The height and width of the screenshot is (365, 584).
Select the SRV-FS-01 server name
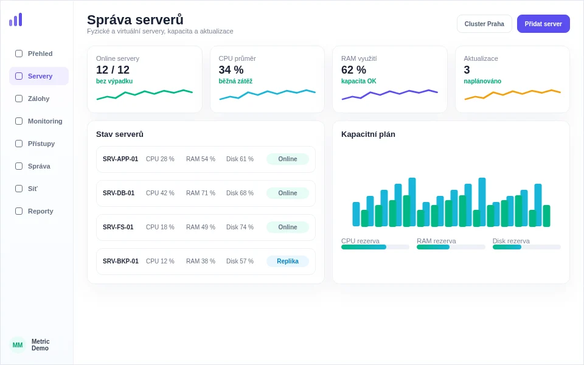[118, 227]
